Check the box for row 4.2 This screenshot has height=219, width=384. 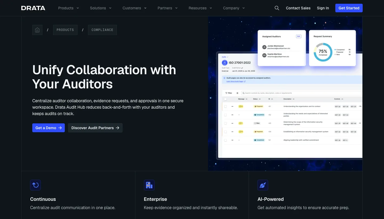[x=225, y=115]
